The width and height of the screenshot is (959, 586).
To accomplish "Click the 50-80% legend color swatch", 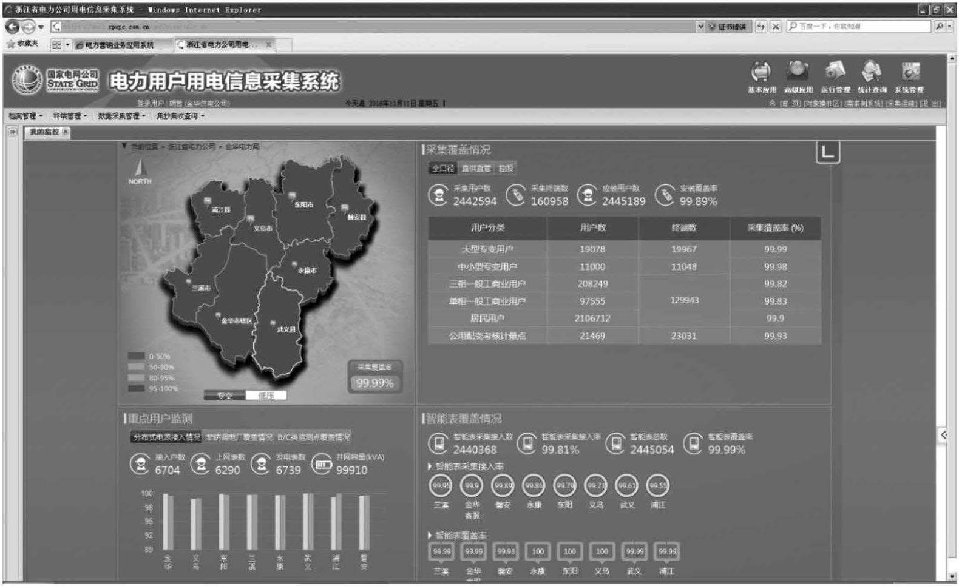I will [x=137, y=367].
